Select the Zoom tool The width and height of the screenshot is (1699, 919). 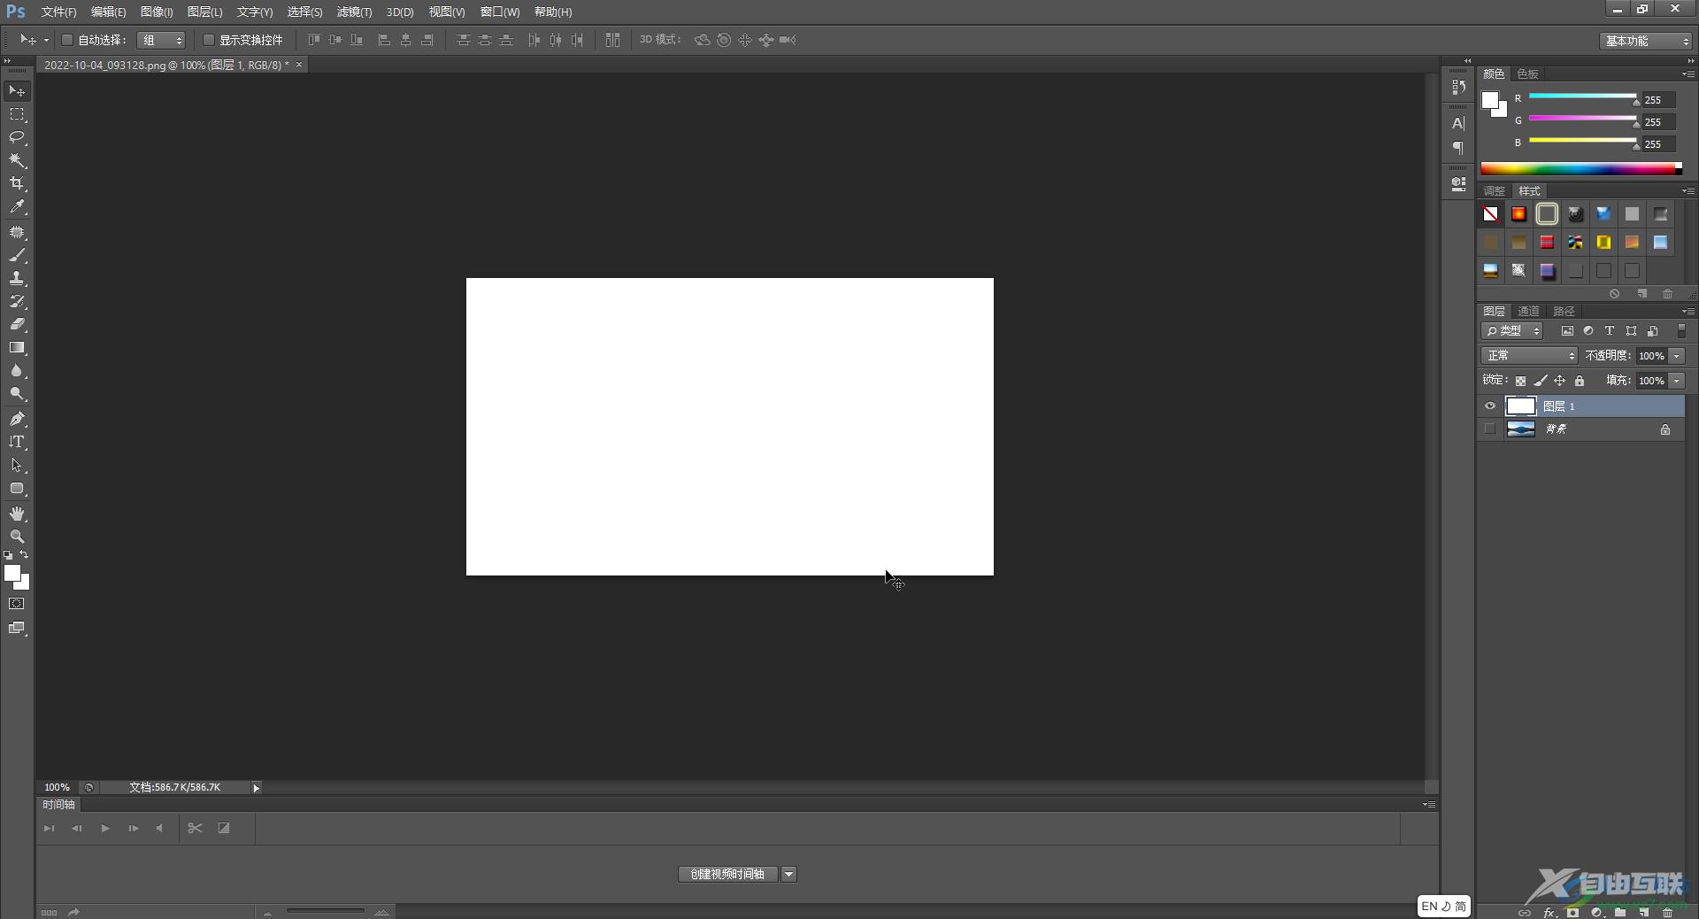(x=17, y=537)
